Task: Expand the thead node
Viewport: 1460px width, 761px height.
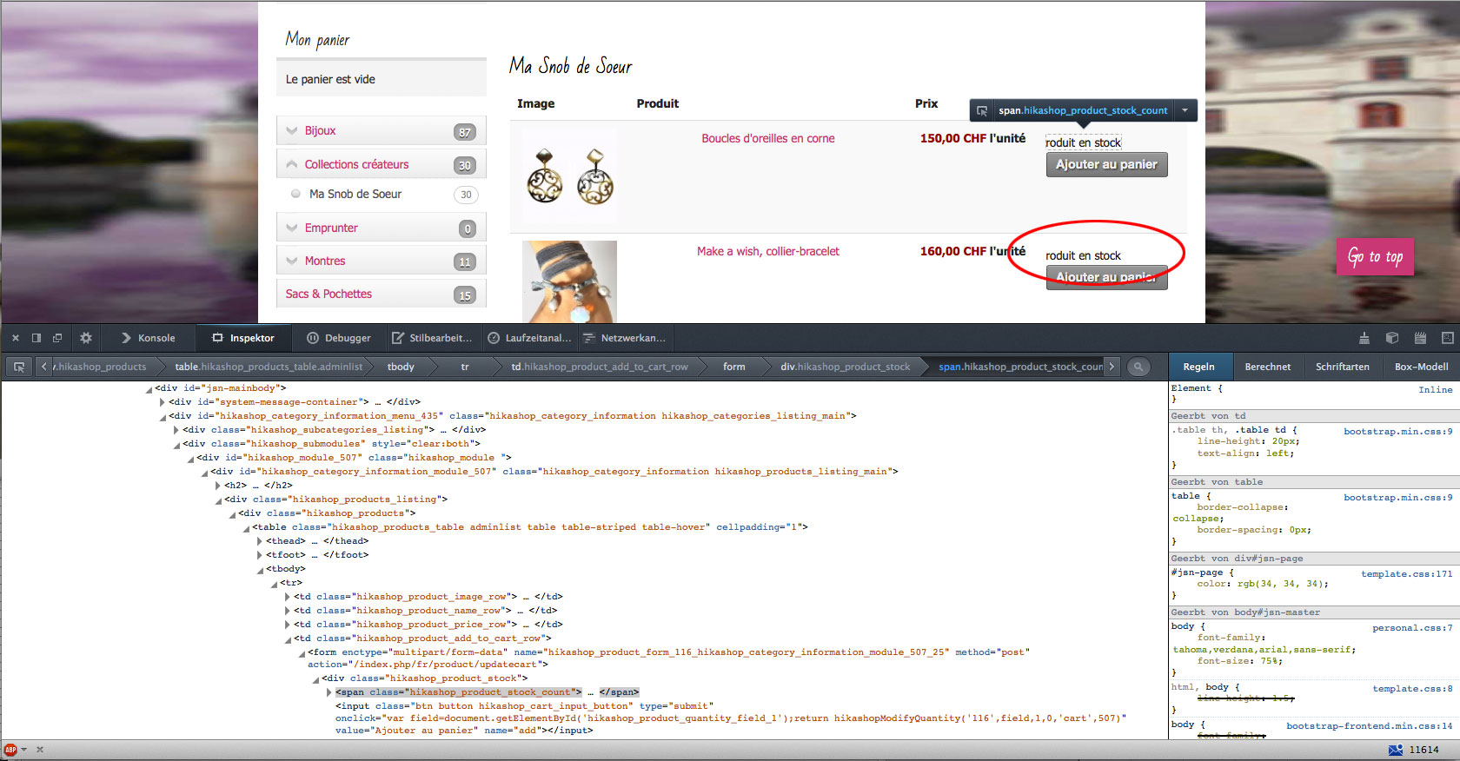Action: (x=260, y=541)
